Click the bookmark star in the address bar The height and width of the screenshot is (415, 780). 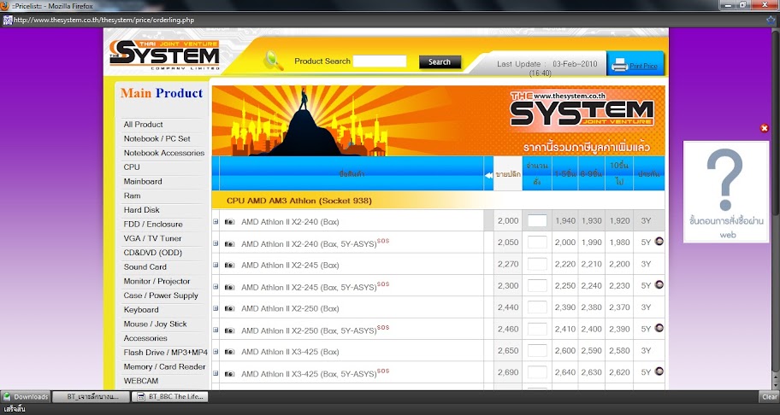pos(771,20)
